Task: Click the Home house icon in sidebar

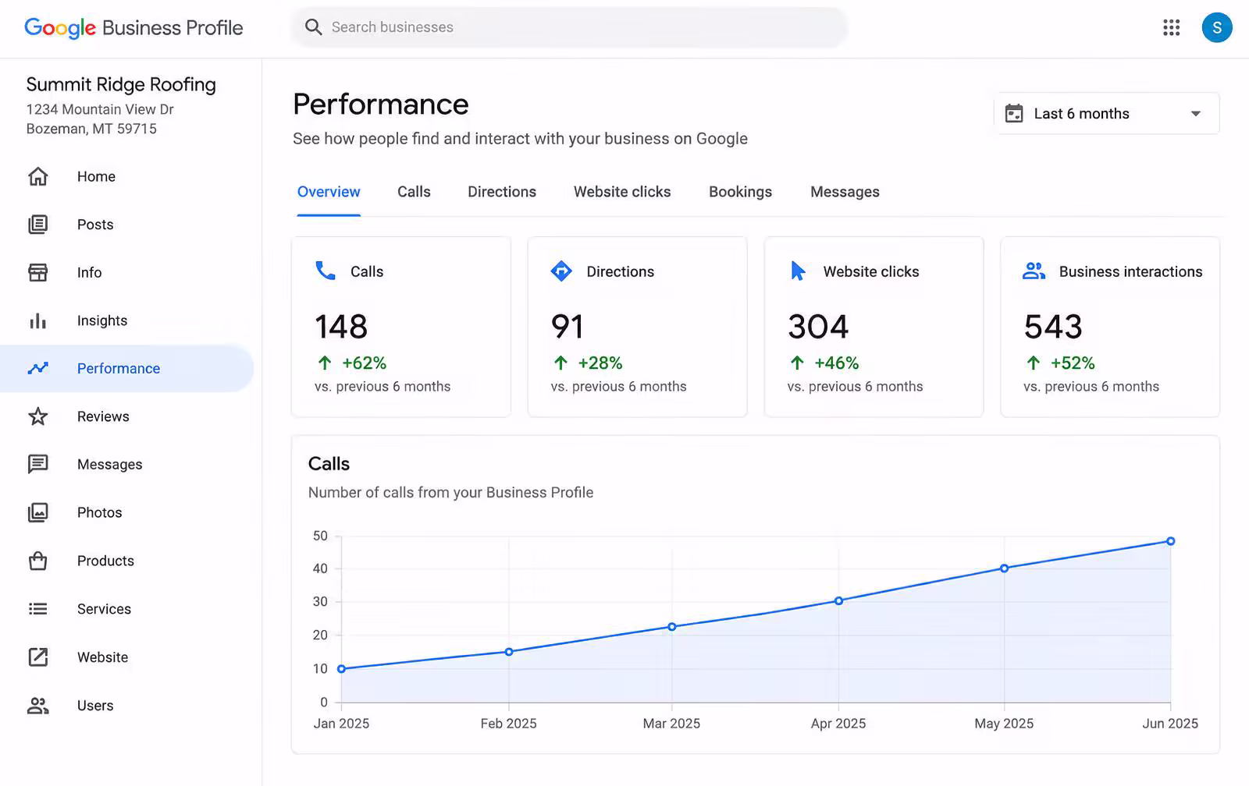Action: coord(37,176)
